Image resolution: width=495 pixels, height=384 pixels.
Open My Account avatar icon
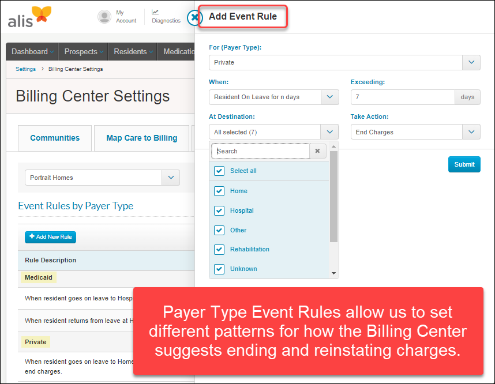click(104, 16)
